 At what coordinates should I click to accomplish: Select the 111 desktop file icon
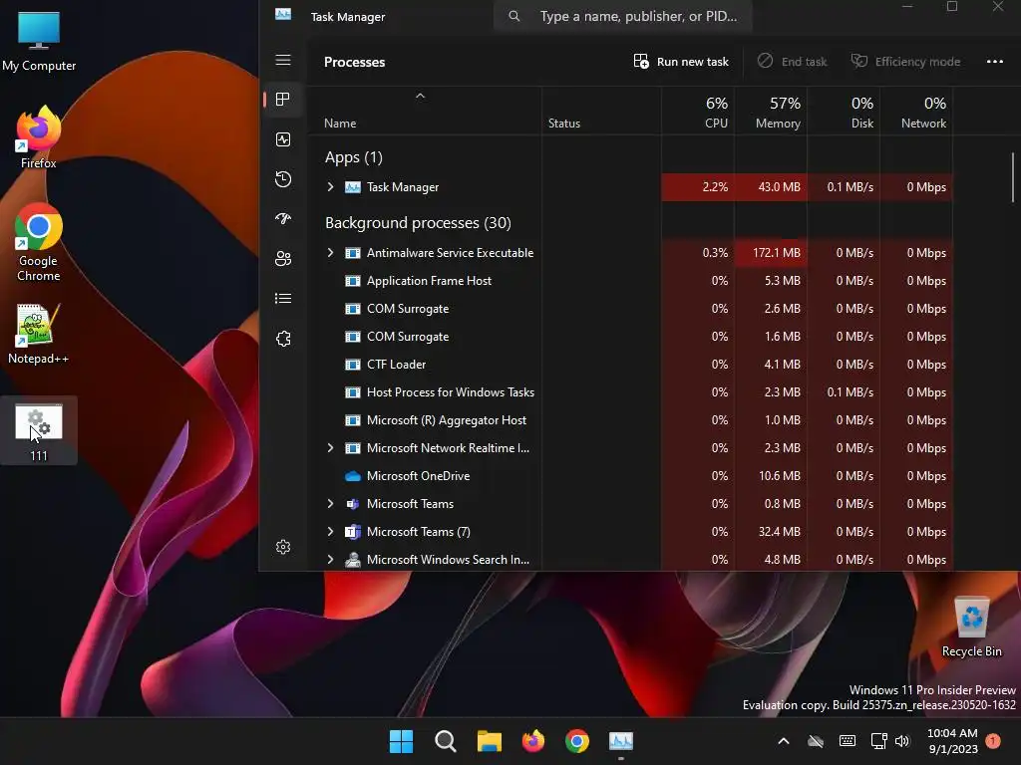[x=39, y=430]
